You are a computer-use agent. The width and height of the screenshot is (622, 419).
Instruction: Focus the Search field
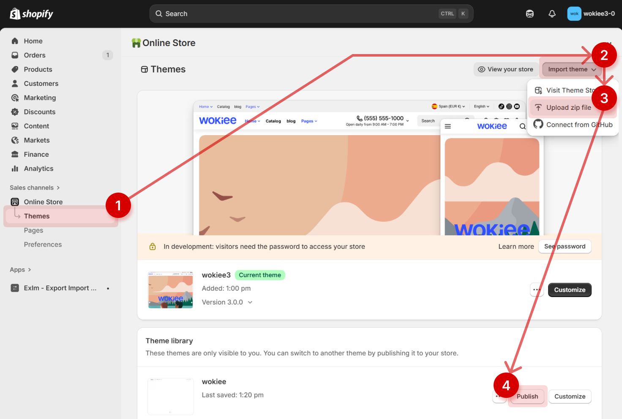tap(296, 14)
